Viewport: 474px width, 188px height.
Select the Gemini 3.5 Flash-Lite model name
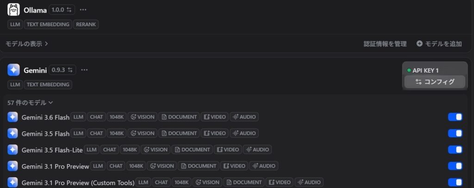tap(52, 150)
